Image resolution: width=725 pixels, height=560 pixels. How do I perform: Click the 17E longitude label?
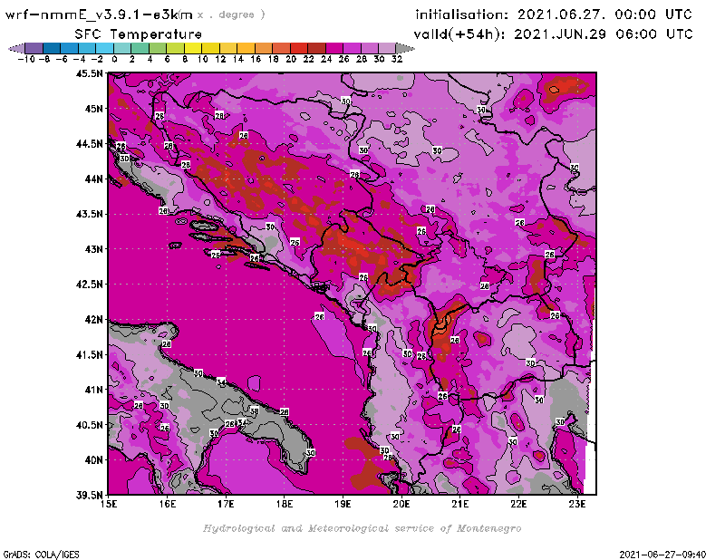226,504
